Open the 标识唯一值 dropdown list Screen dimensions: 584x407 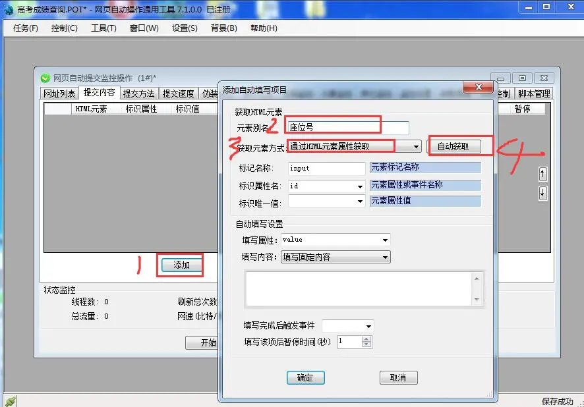tap(360, 202)
